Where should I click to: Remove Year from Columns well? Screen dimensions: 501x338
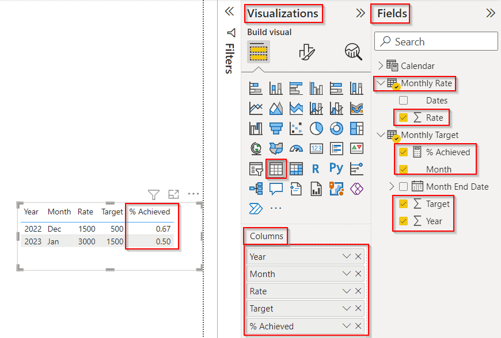pyautogui.click(x=358, y=256)
